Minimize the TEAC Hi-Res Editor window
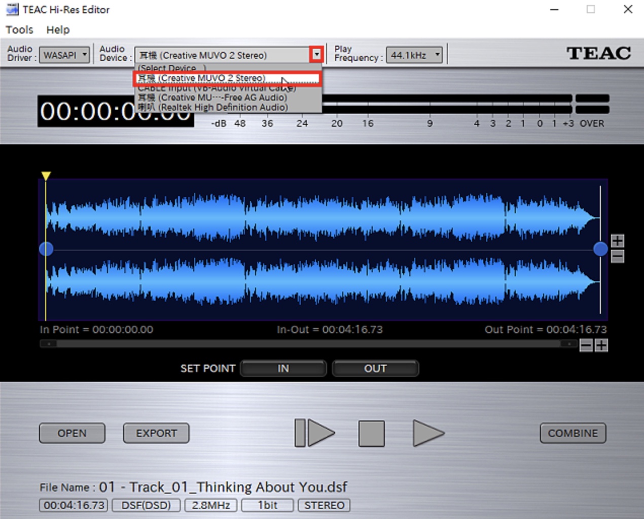Screen dimensions: 644x519 coord(554,9)
